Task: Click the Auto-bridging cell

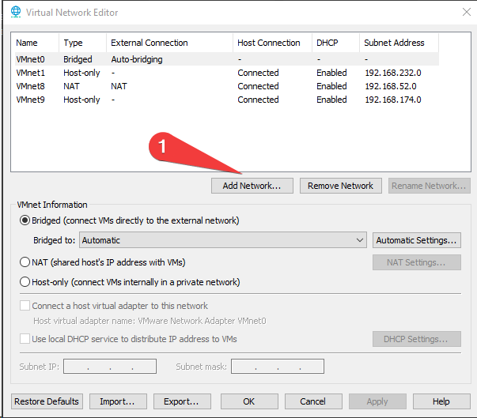Action: coord(137,59)
